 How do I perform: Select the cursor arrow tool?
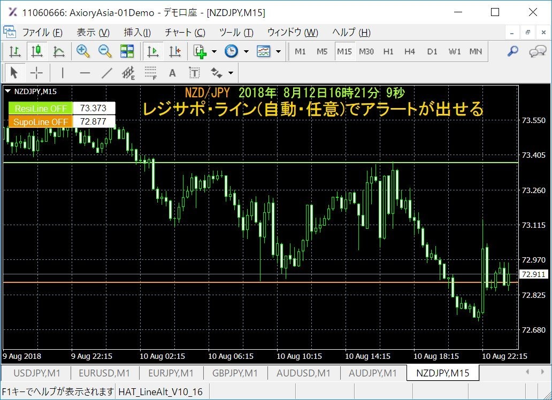click(x=14, y=73)
